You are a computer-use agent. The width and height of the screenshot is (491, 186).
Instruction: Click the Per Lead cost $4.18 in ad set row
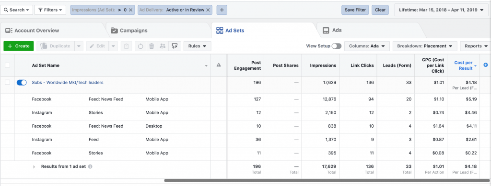click(x=471, y=82)
